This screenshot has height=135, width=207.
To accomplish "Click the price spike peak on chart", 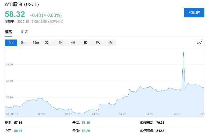I will [183, 52].
